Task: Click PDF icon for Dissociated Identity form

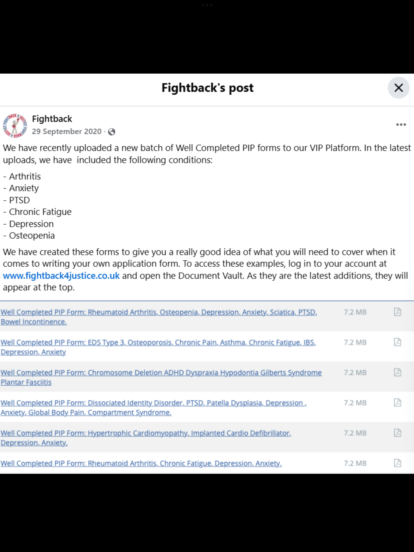Action: (x=397, y=403)
